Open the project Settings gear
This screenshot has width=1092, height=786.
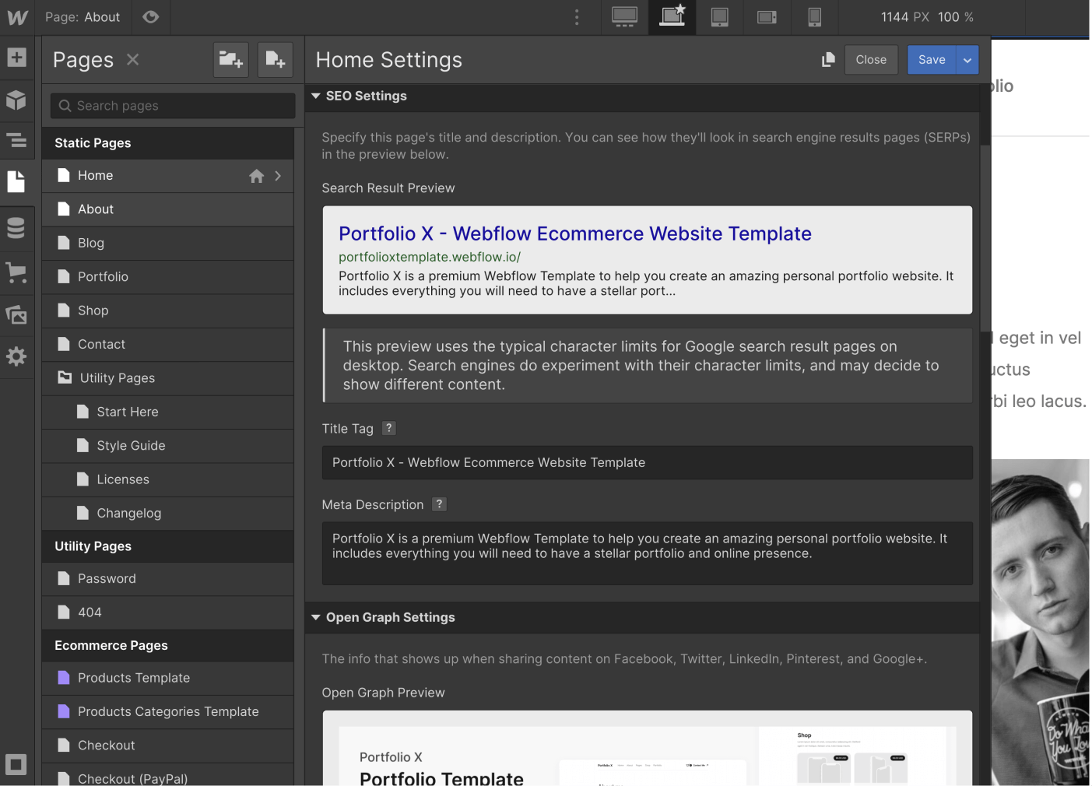click(16, 356)
